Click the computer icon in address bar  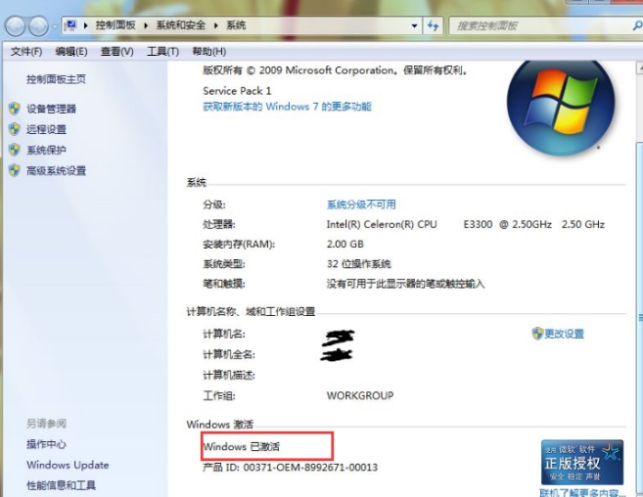pyautogui.click(x=70, y=25)
